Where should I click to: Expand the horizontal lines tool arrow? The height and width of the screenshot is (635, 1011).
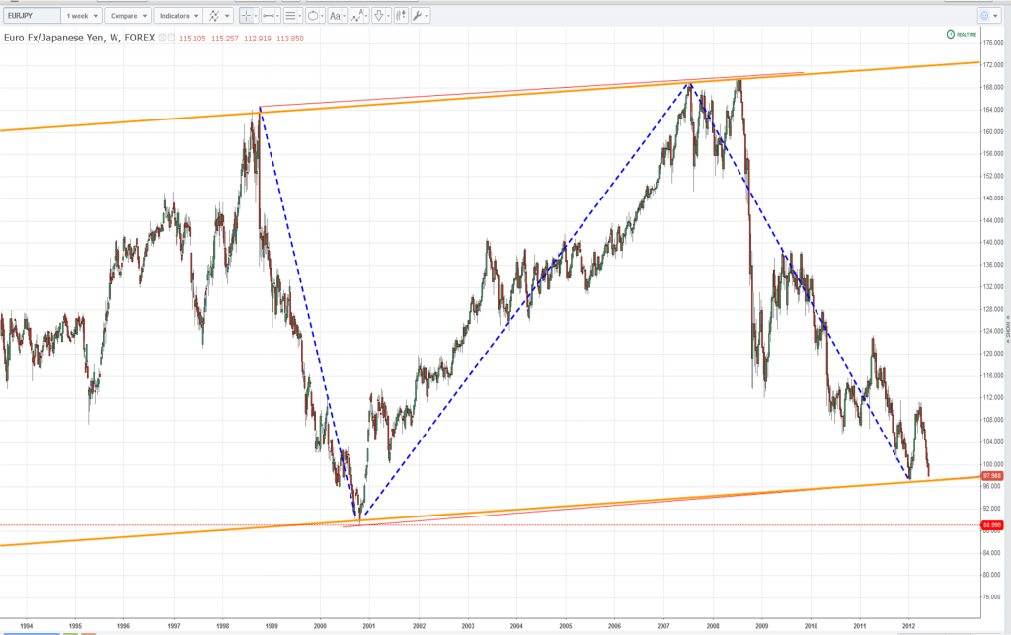click(x=300, y=16)
